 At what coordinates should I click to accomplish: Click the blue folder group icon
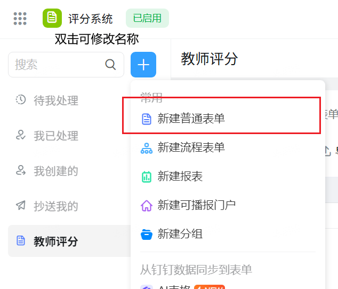coord(147,234)
